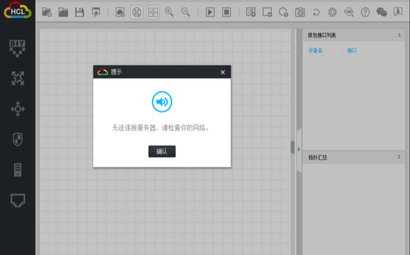Open the DIY device category in sidebar
Viewport: 410px width, 255px height.
tap(17, 49)
